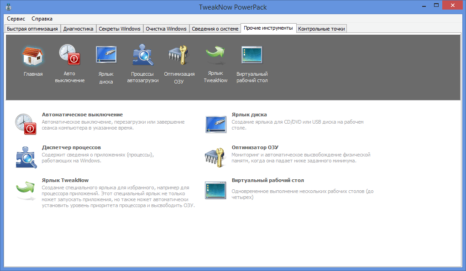Click description text 'Создание ярлыка для CD/DVD'
Screen dimensions: 466x271
tap(298, 125)
